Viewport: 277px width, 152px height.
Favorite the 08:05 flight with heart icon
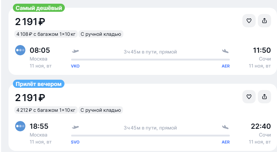pyautogui.click(x=249, y=21)
